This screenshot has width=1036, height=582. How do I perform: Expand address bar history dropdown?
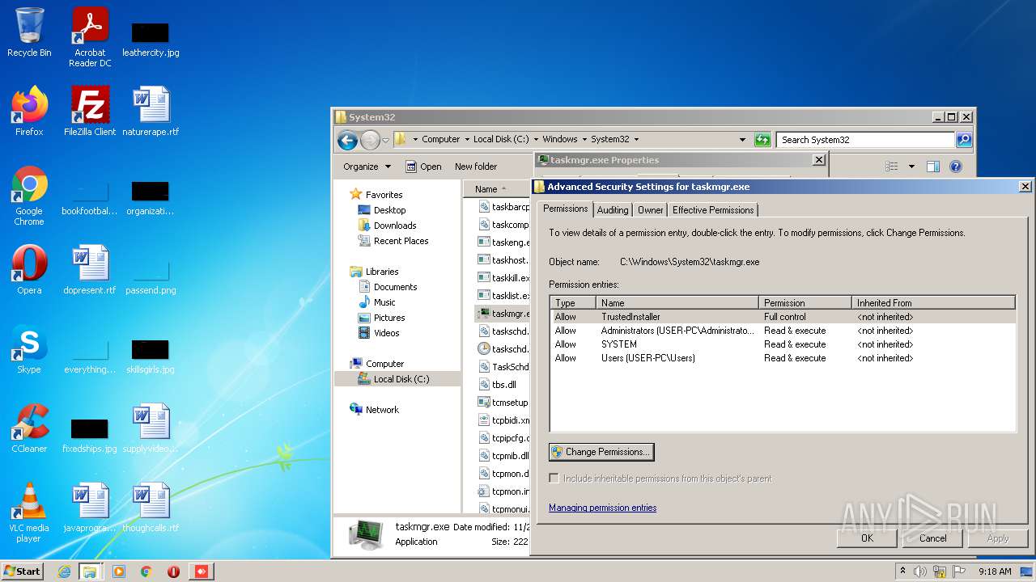(742, 140)
